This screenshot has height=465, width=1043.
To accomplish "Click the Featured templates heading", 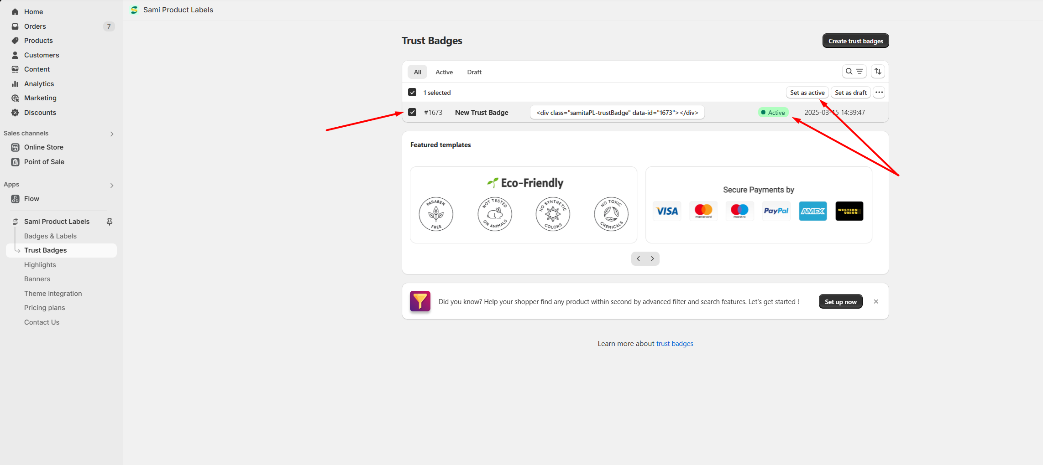I will tap(440, 145).
